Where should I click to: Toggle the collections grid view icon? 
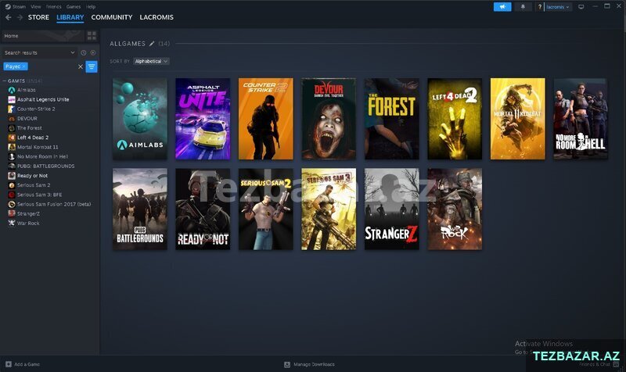(x=92, y=36)
